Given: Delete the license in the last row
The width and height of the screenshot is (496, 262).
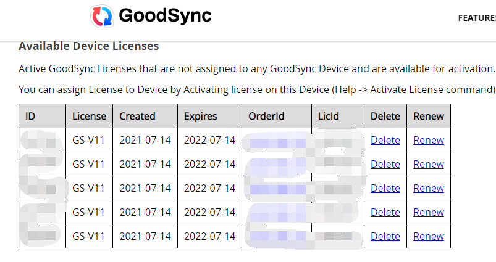Looking at the screenshot, I should coord(385,236).
